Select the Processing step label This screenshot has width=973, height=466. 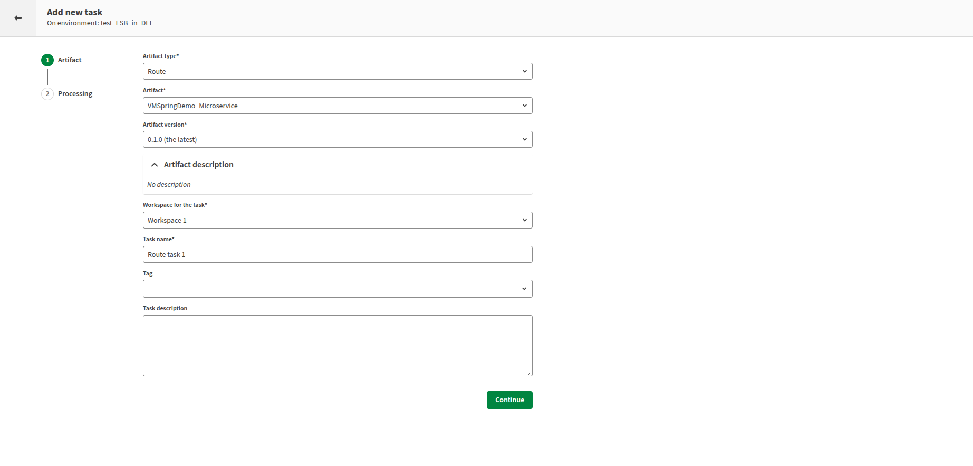coord(75,94)
